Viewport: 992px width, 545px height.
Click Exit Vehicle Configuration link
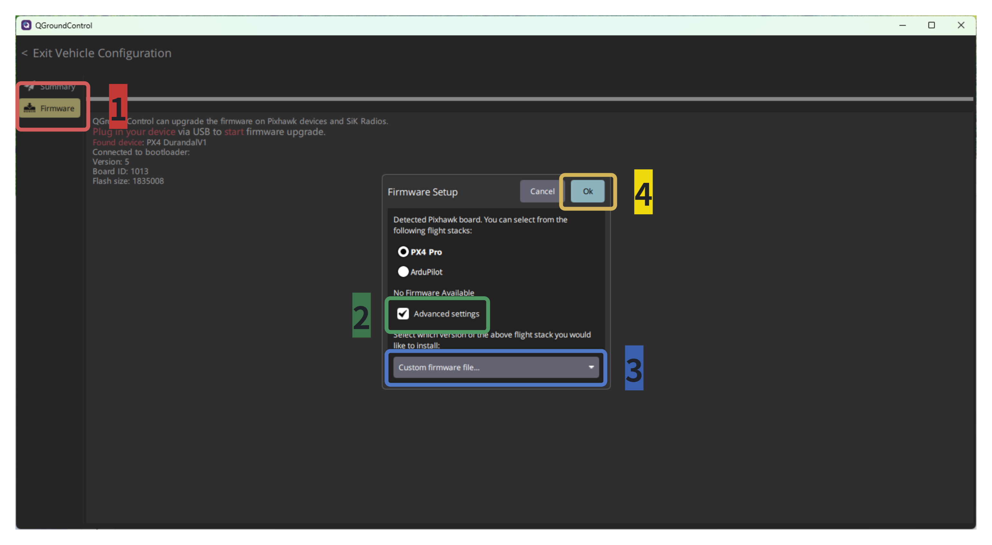(x=102, y=53)
